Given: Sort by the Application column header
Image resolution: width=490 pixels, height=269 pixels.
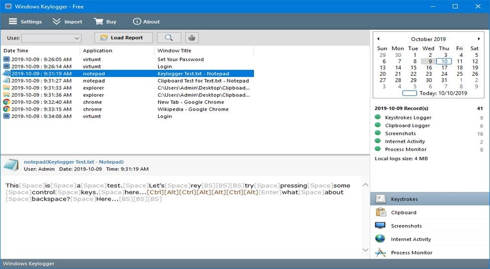Looking at the screenshot, I should coord(117,51).
